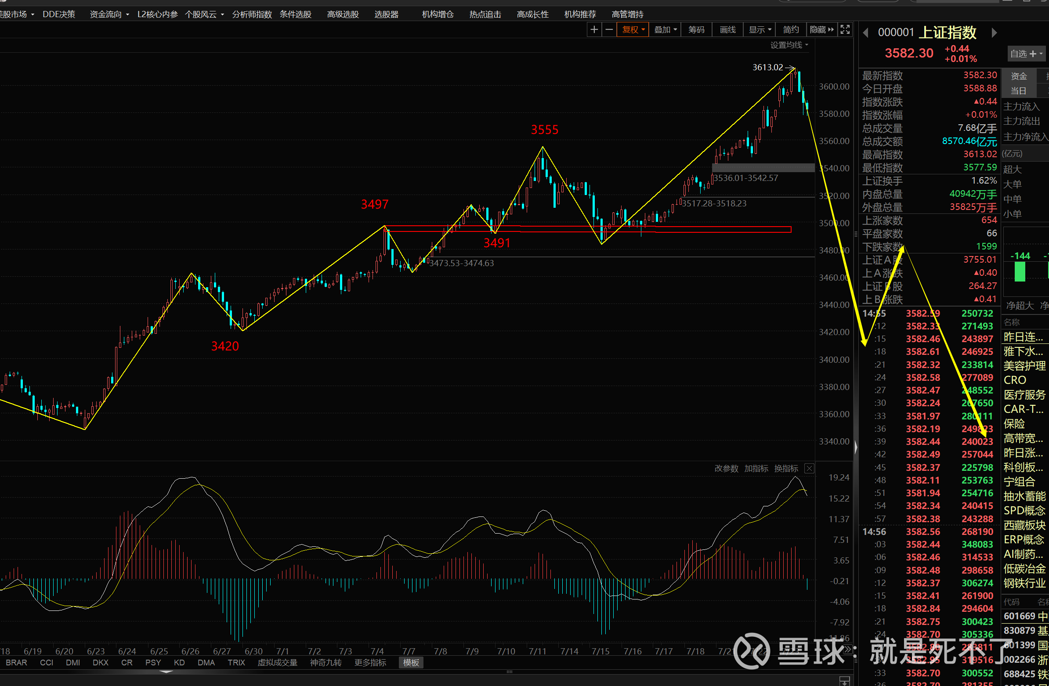Open 美容护理 sector in list
Viewport: 1049px width, 686px height.
tap(1024, 366)
